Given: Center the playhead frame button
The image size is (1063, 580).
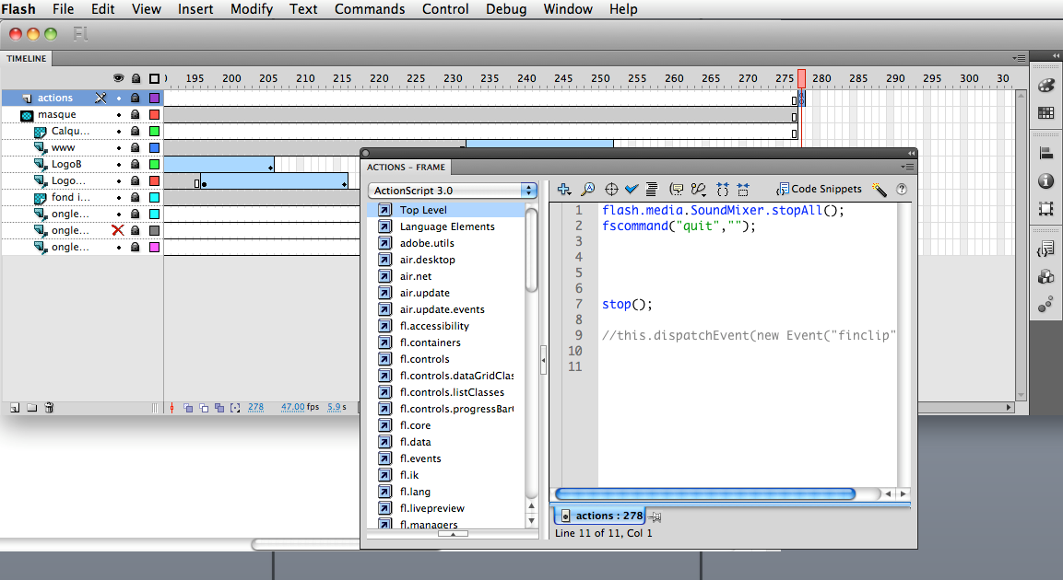Looking at the screenshot, I should tap(171, 408).
